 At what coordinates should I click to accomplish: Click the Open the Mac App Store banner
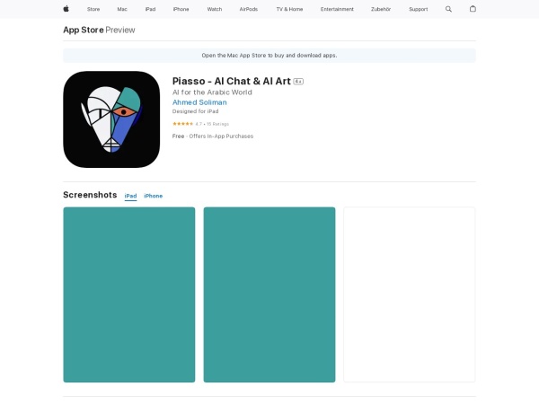269,56
